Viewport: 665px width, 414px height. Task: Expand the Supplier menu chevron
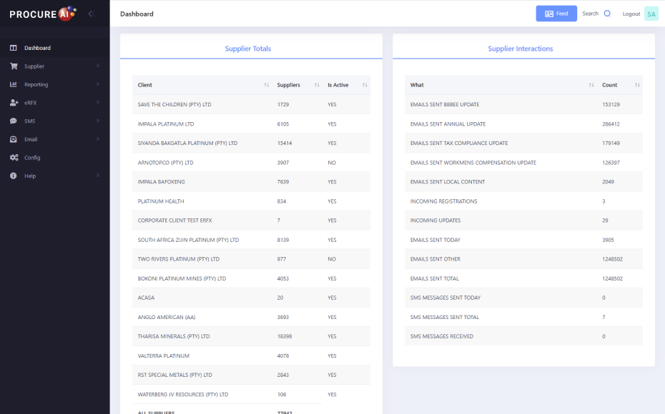coord(98,66)
